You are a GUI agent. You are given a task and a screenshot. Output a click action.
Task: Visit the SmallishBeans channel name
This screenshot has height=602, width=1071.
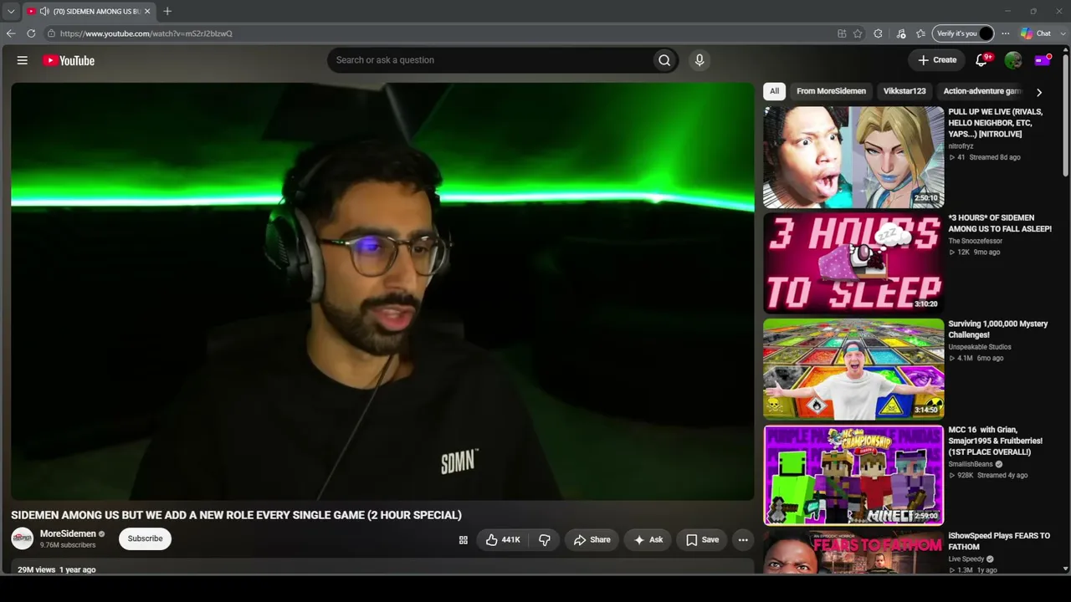pyautogui.click(x=971, y=464)
